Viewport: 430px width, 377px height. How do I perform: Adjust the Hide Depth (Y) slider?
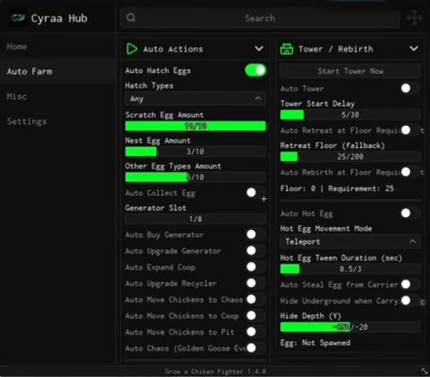click(350, 327)
